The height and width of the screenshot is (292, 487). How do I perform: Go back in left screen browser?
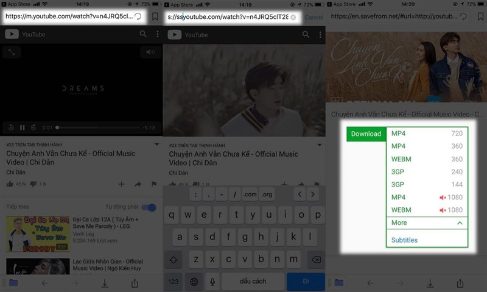(45, 283)
